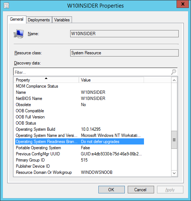Select the OOB Status row
The image size is (191, 201).
80,123
